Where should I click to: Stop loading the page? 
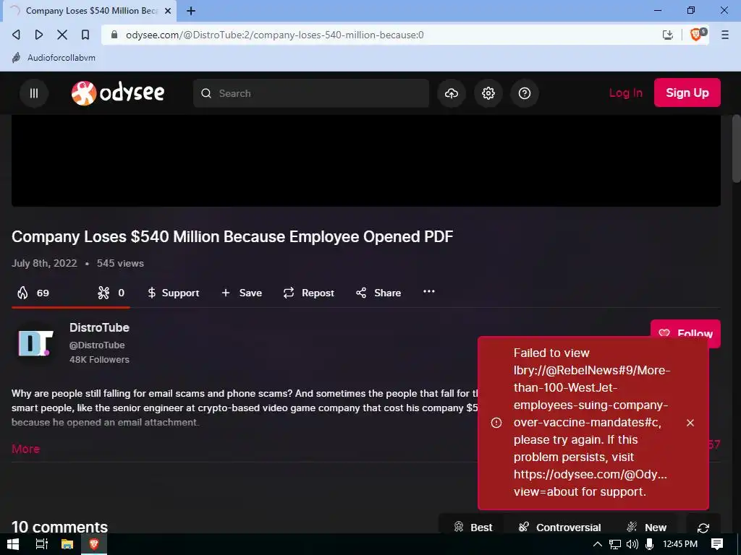[x=62, y=35]
